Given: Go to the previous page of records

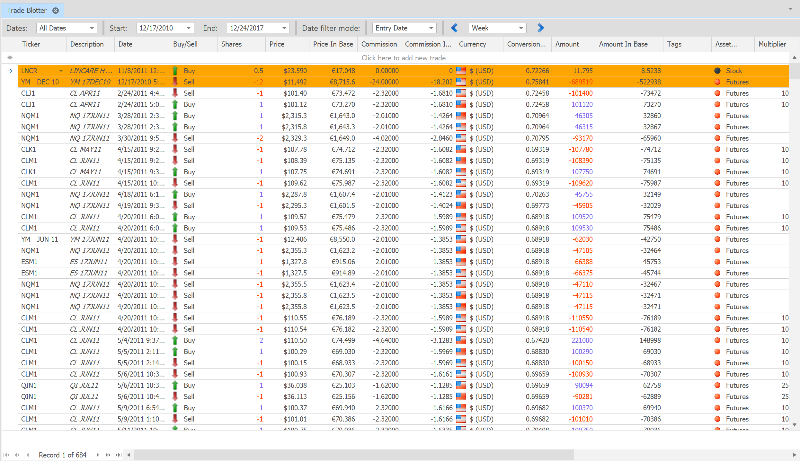Looking at the screenshot, I should (x=17, y=455).
